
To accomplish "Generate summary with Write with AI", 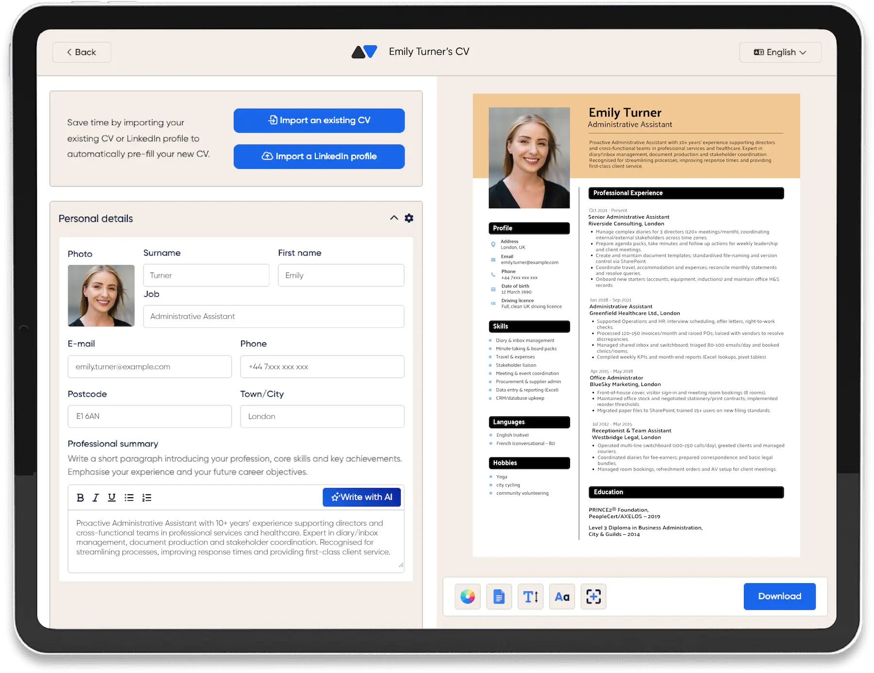I will (361, 497).
